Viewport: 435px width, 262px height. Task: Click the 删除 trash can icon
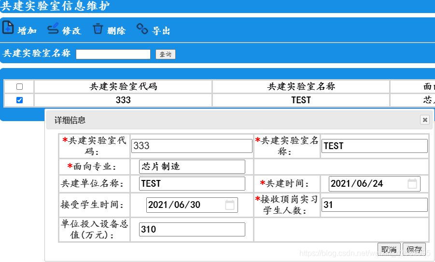[x=98, y=28]
